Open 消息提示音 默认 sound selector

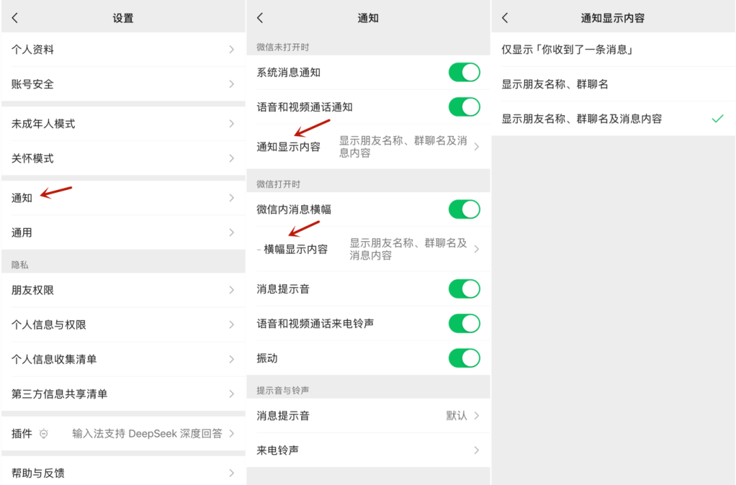[x=368, y=416]
